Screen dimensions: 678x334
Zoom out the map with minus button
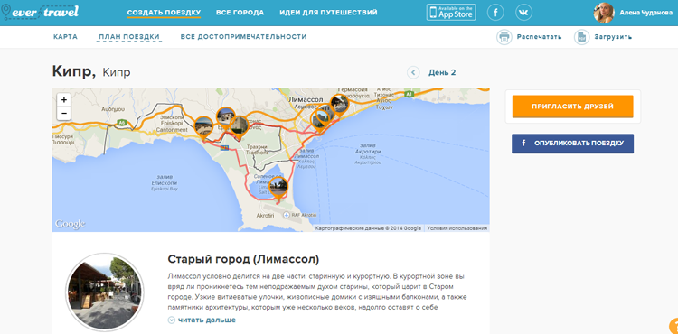point(64,114)
